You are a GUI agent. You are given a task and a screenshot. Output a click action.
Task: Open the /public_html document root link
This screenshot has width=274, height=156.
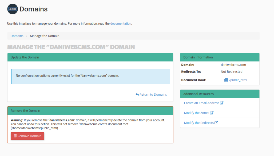[x=238, y=80]
